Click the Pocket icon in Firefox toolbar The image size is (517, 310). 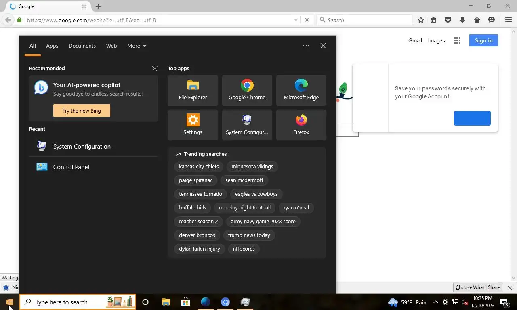[448, 20]
